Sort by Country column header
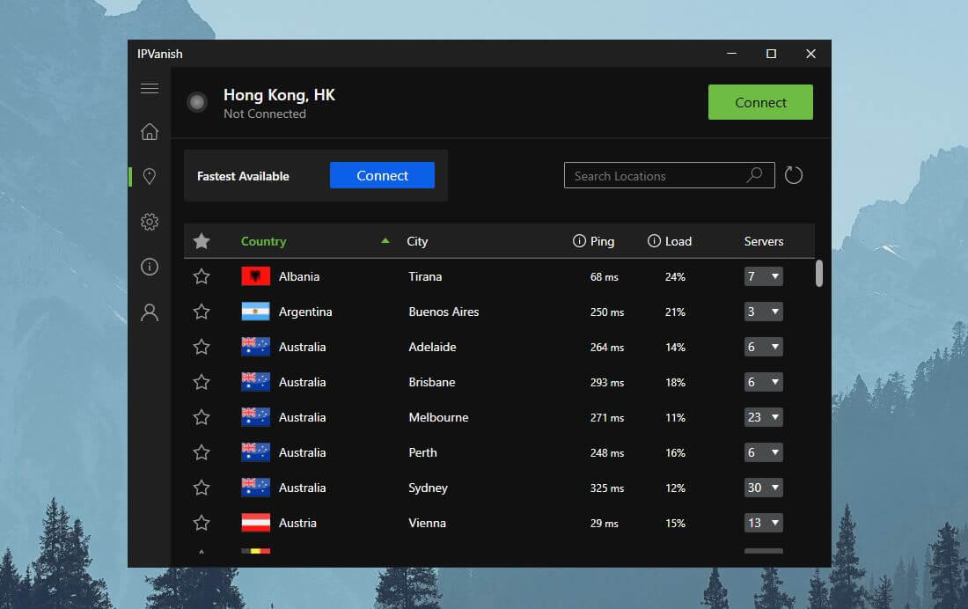The width and height of the screenshot is (968, 609). 264,241
